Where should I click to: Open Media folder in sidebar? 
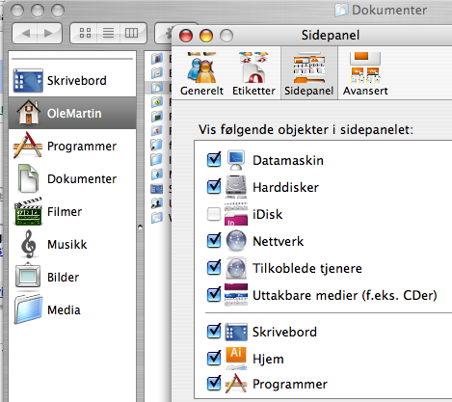[x=72, y=310]
